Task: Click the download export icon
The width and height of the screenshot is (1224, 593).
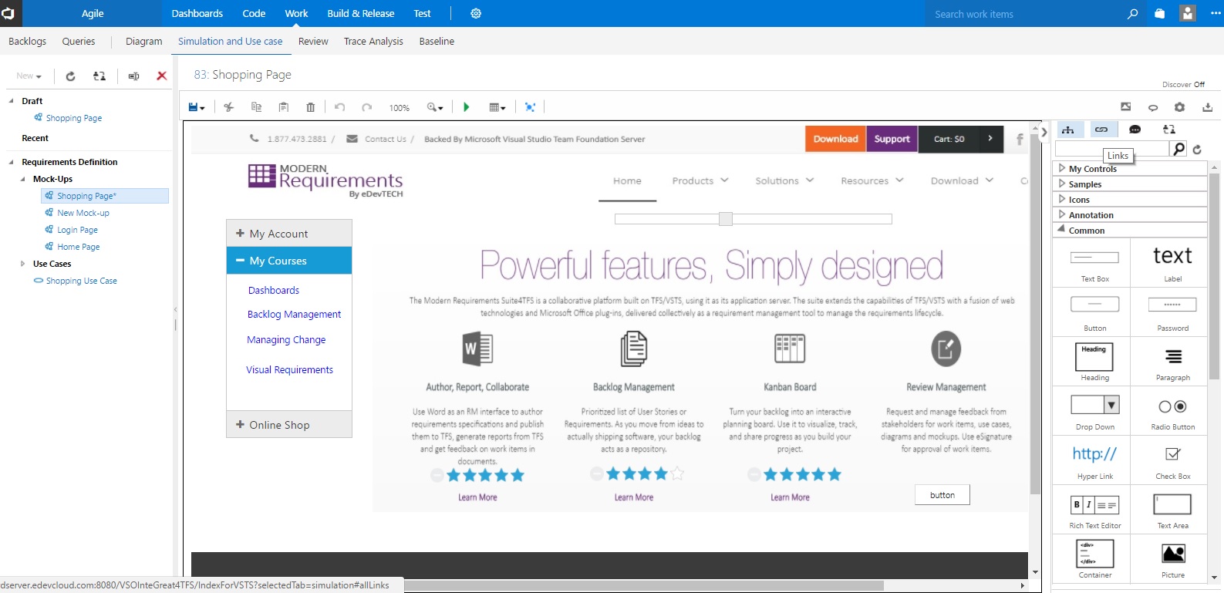Action: point(1207,107)
